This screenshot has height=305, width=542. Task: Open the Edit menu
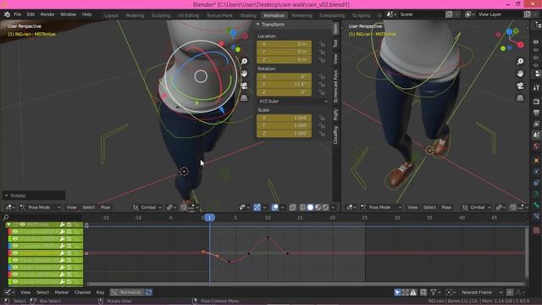point(30,14)
